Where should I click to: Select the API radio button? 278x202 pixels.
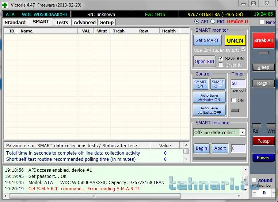pos(197,22)
